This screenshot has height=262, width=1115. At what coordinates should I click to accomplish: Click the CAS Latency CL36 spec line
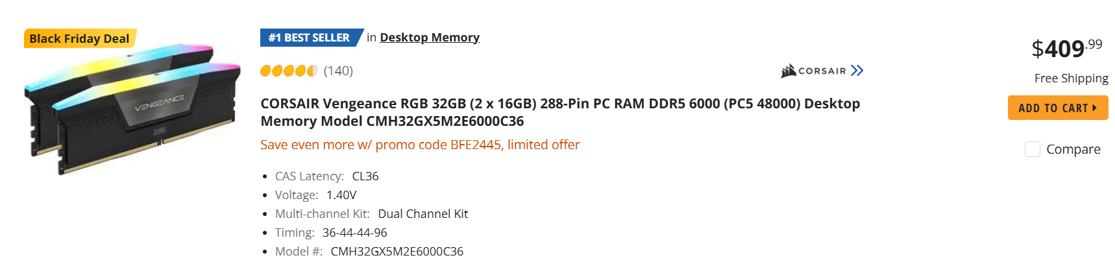[x=326, y=176]
